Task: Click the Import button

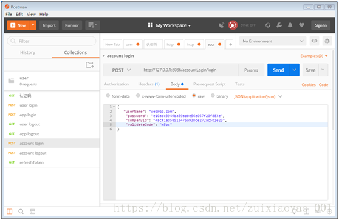Action: [49, 25]
